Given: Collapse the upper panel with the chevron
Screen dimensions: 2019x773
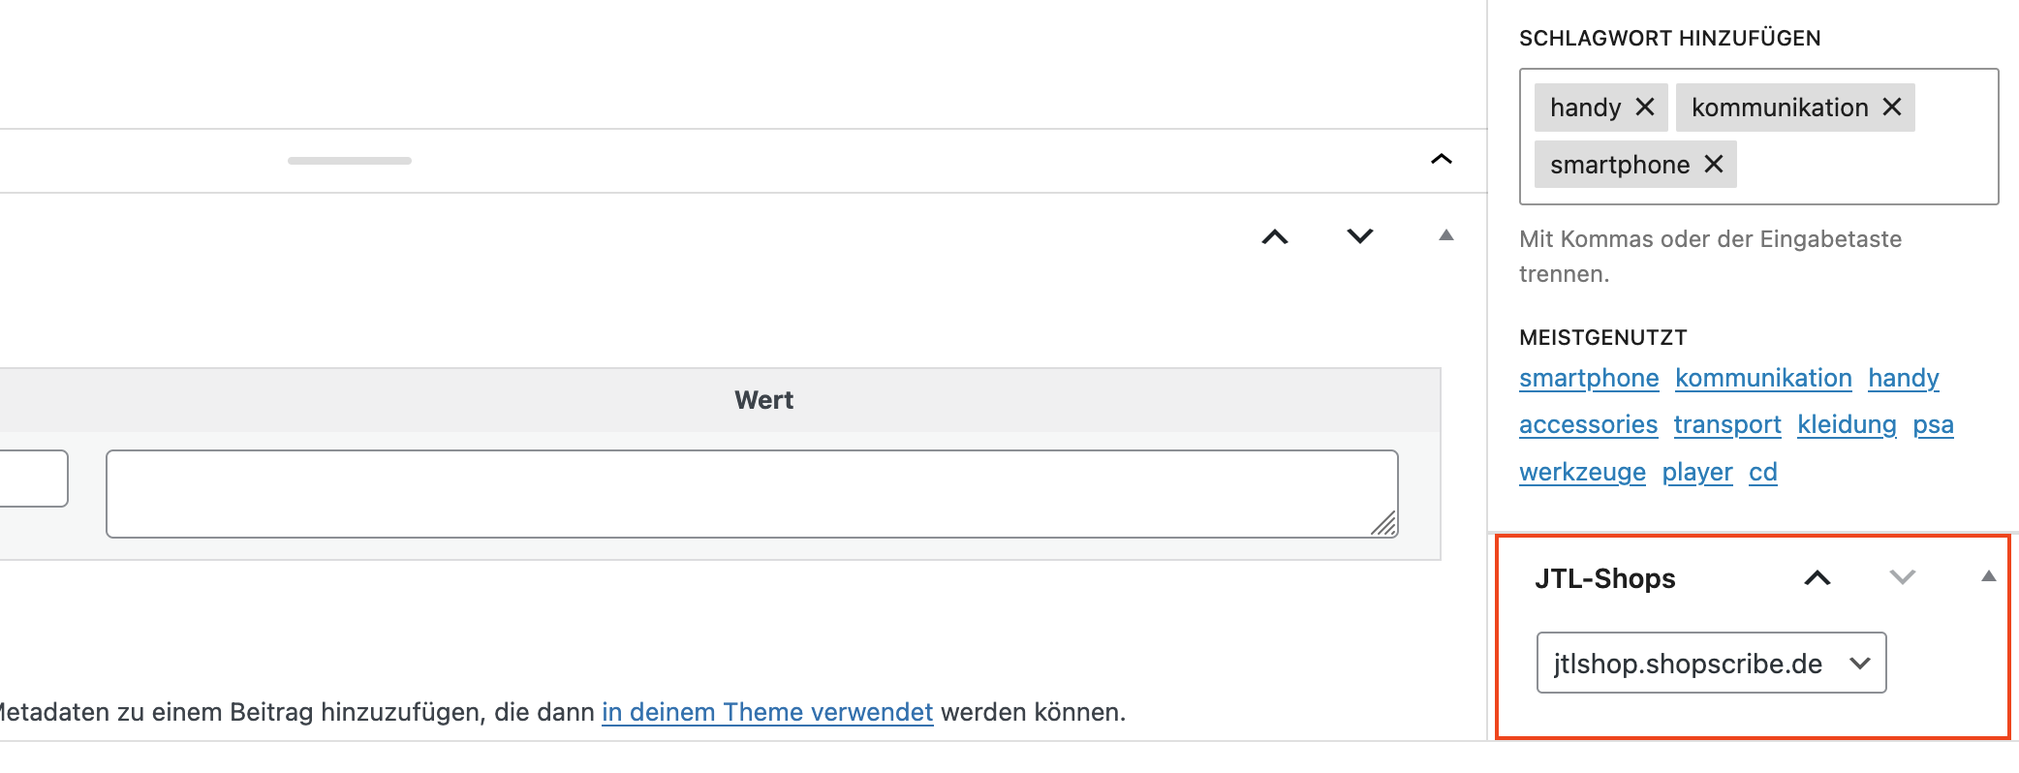Looking at the screenshot, I should click(1442, 160).
